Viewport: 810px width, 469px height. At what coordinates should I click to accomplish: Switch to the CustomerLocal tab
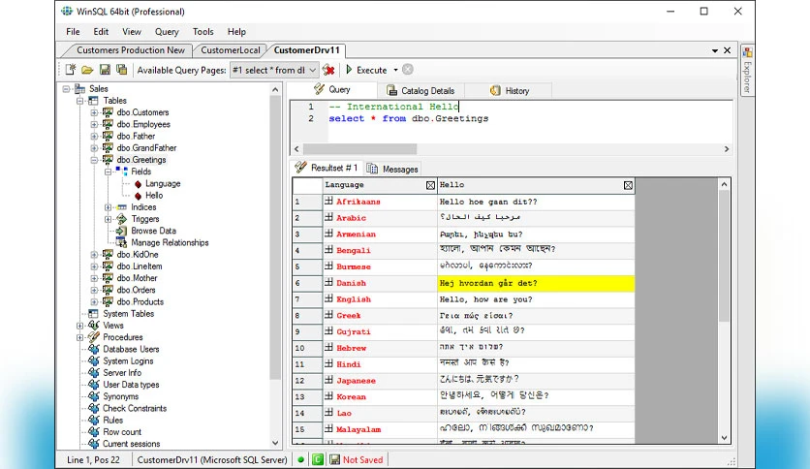231,50
